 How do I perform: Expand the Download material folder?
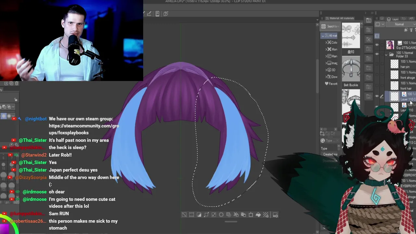[326, 77]
